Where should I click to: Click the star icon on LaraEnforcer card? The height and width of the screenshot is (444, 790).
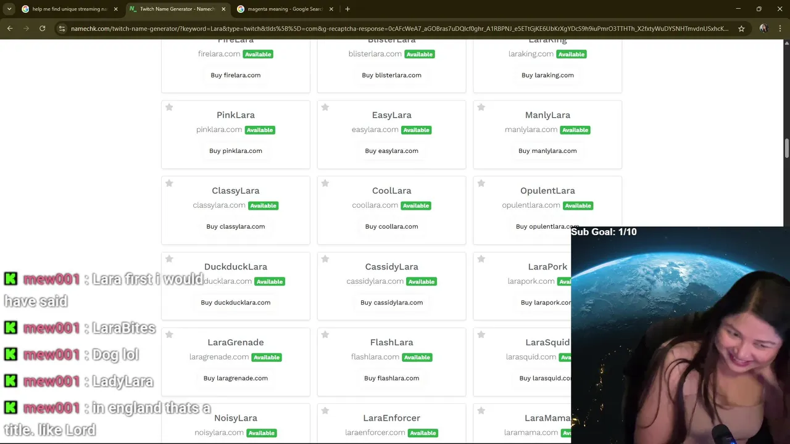[325, 411]
